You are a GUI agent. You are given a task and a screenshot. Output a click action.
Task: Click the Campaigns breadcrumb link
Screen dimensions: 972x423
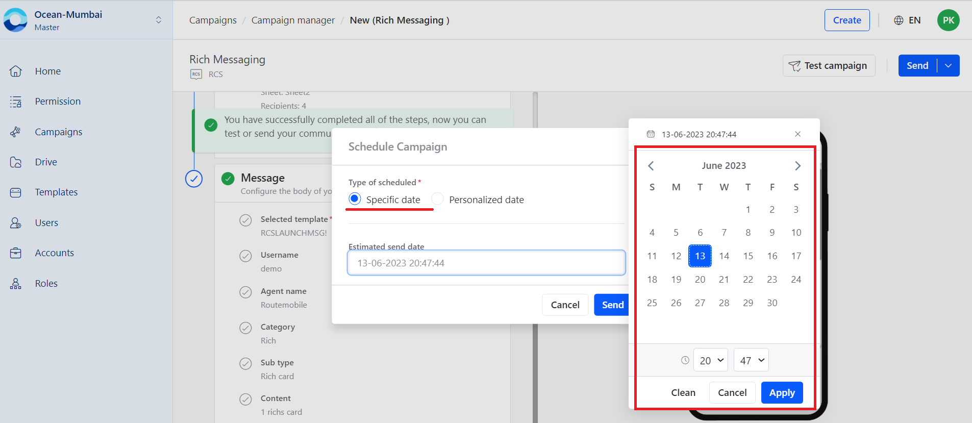pyautogui.click(x=213, y=20)
